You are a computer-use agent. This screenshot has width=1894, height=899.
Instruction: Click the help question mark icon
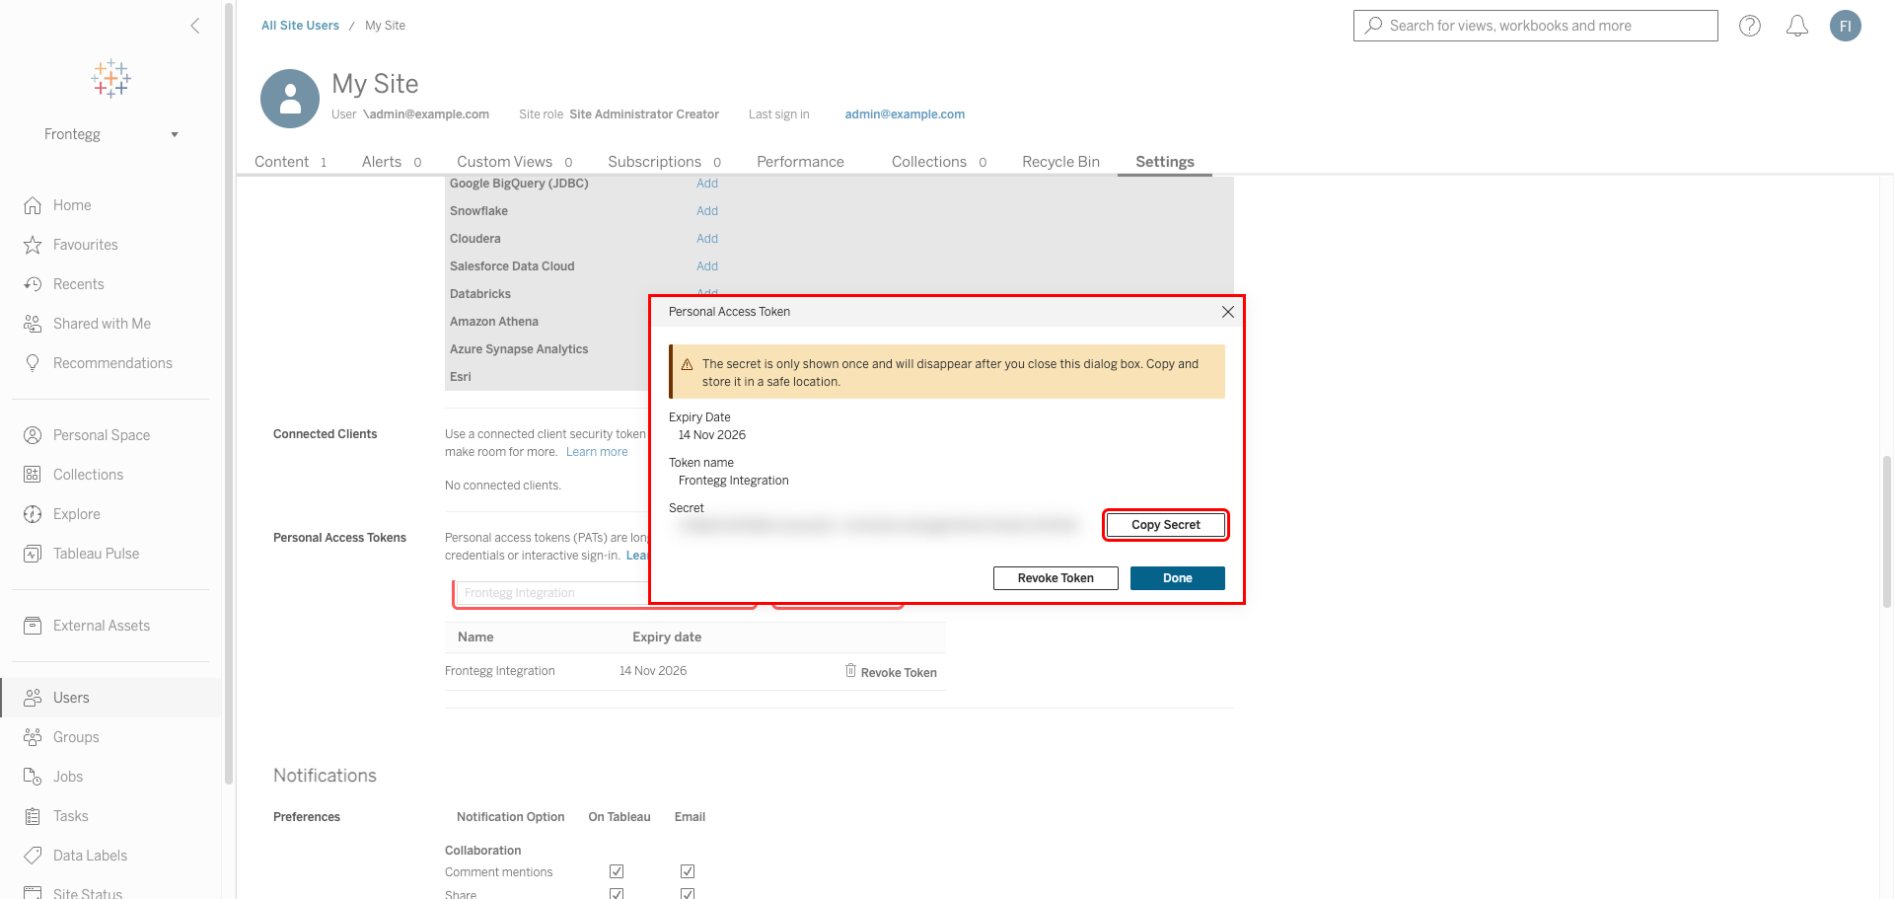pos(1750,26)
